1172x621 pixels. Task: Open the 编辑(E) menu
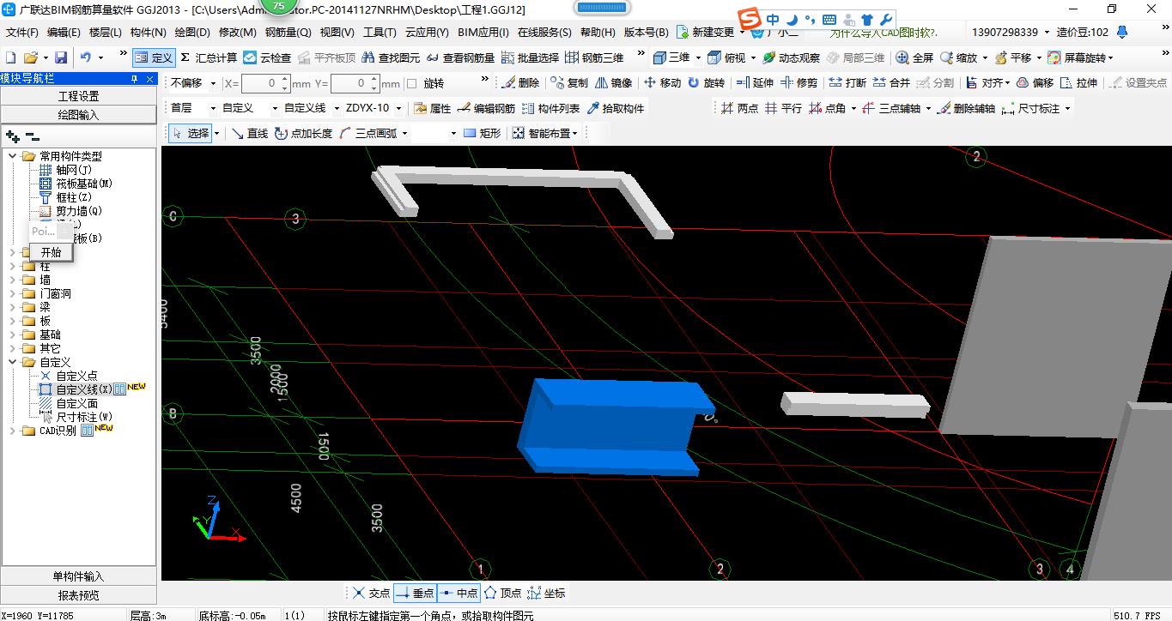[x=64, y=33]
